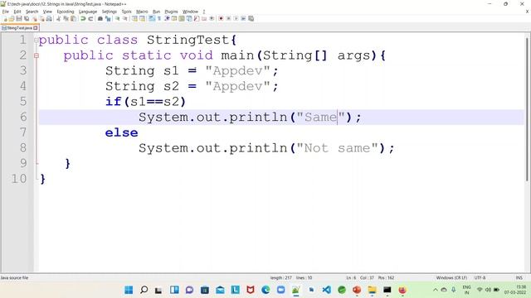This screenshot has height=298, width=531.
Task: Save the file using Save toolbar icon
Action: coord(19,18)
